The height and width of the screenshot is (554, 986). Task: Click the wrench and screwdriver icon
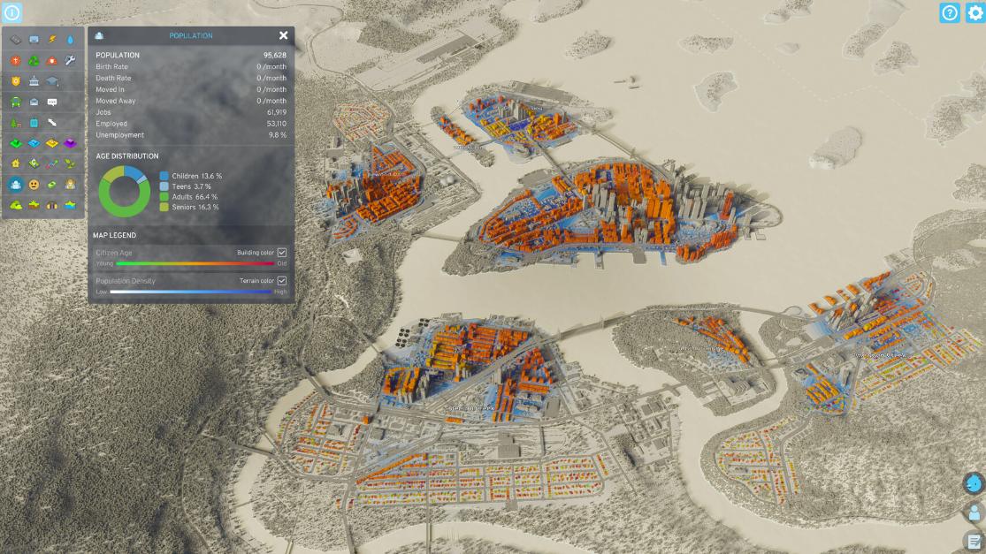click(x=70, y=61)
